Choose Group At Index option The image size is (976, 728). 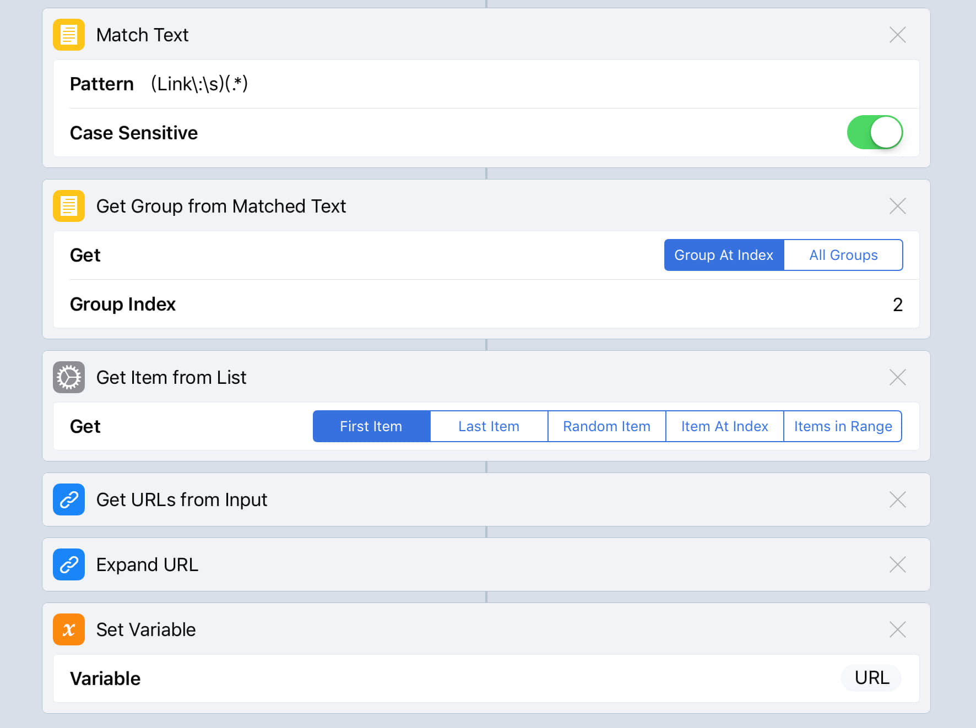724,255
